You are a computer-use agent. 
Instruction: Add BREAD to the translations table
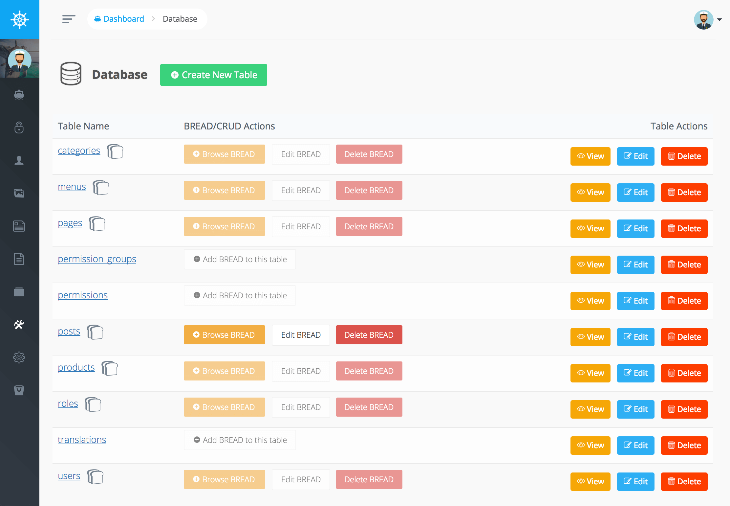pyautogui.click(x=240, y=440)
